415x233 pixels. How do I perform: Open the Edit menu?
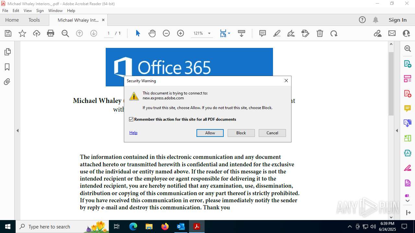[16, 11]
